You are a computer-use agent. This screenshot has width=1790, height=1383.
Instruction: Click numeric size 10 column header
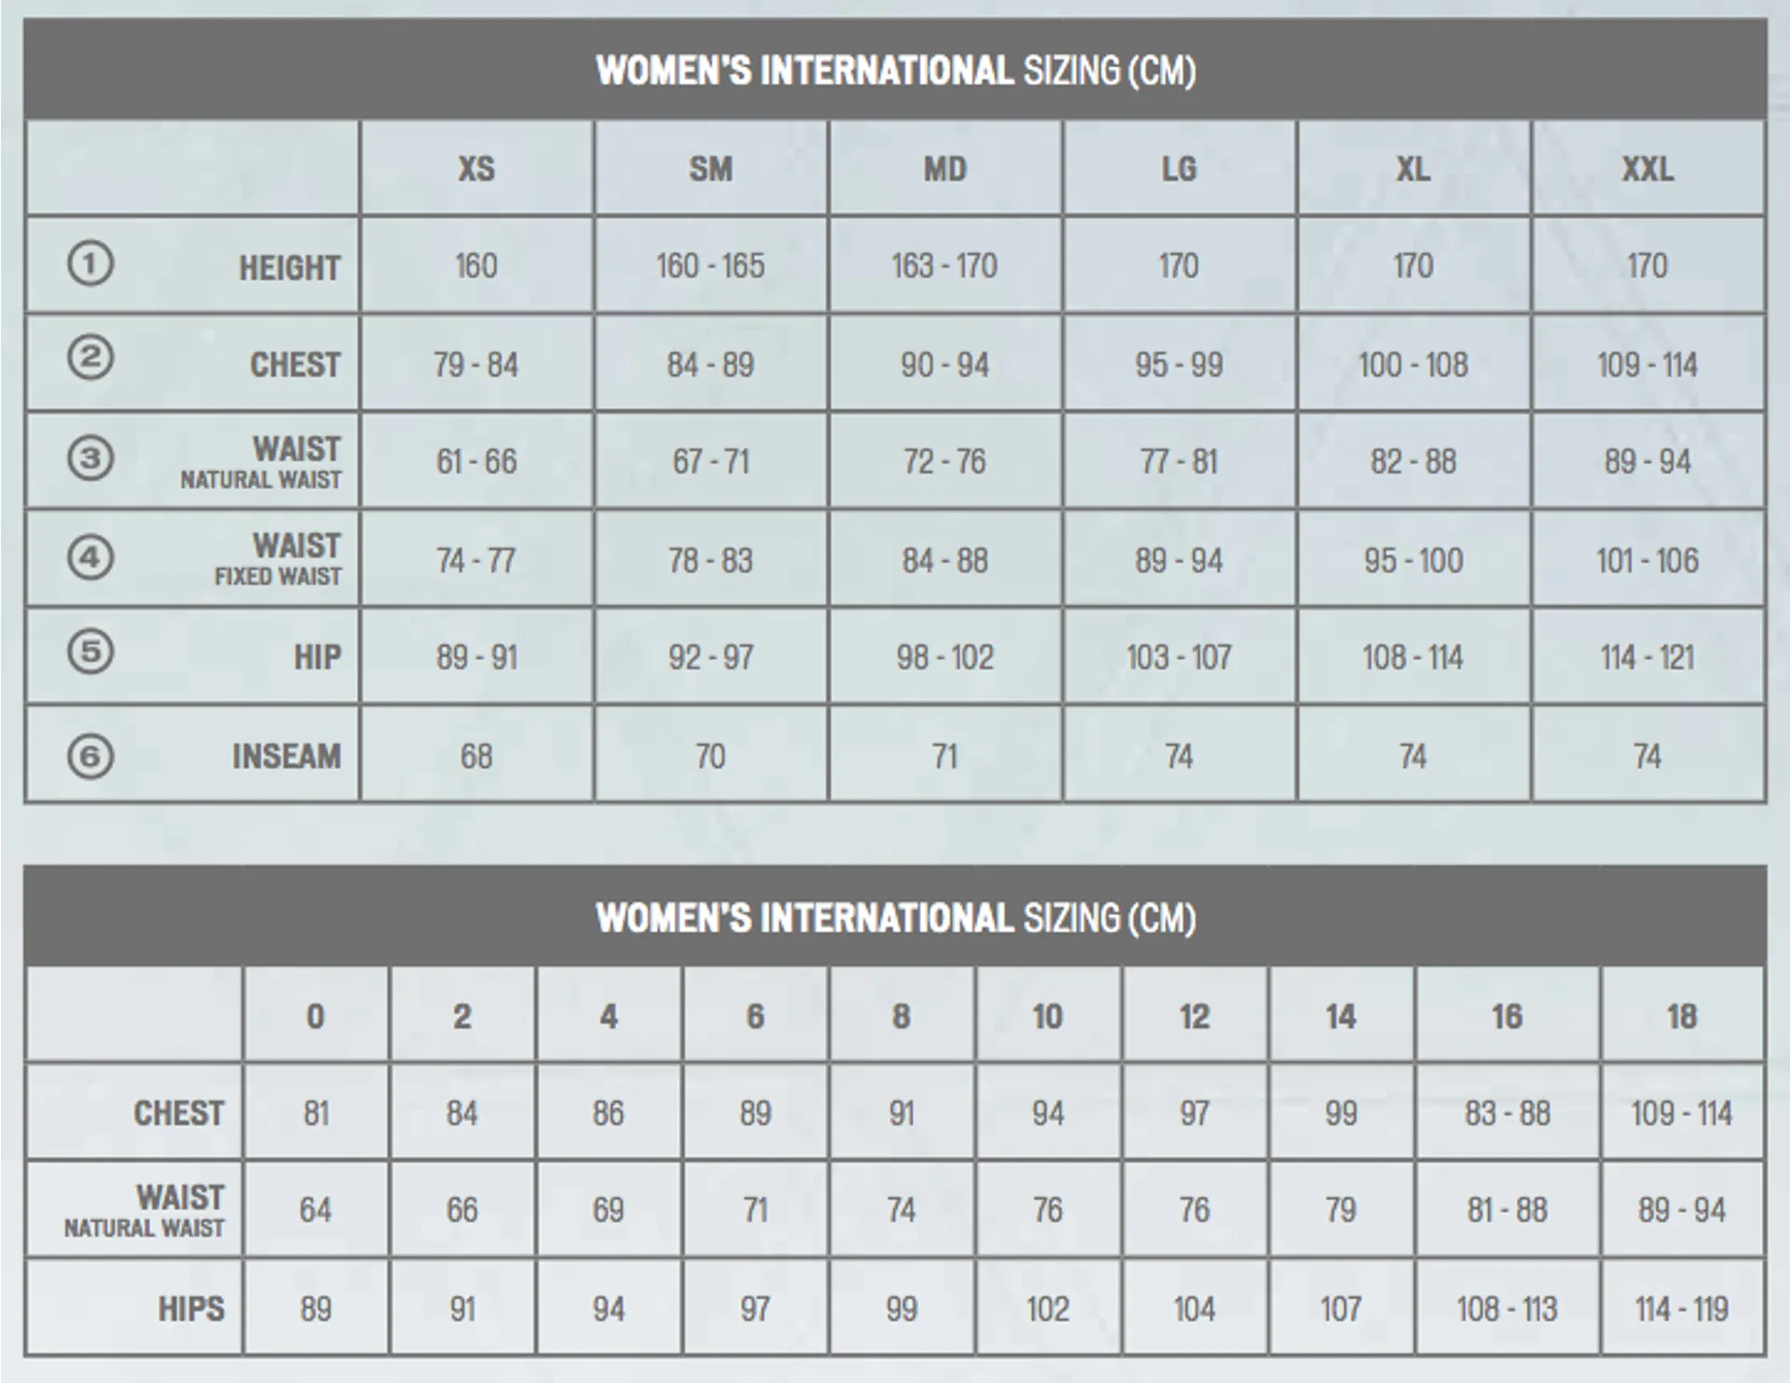click(1047, 1017)
